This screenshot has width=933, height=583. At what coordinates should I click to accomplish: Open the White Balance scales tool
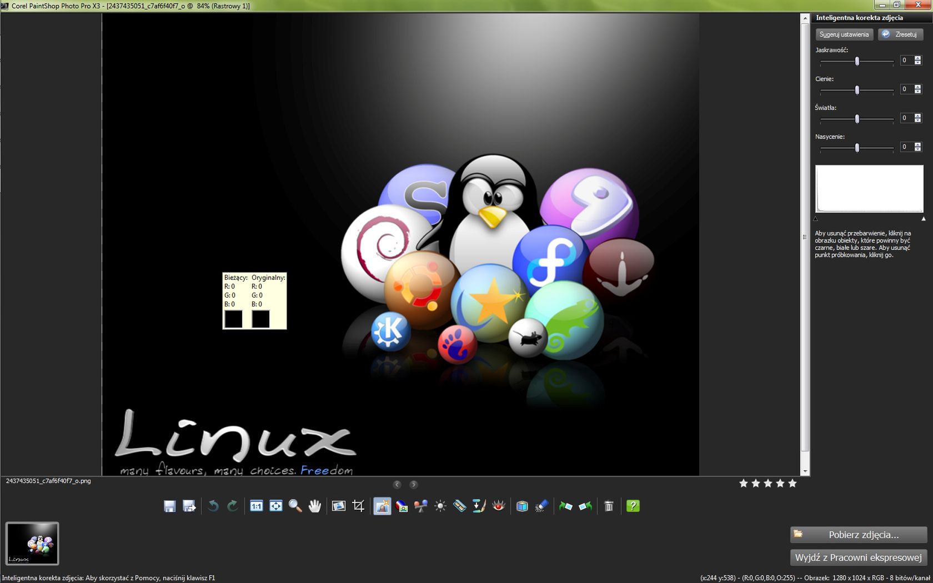[x=421, y=506]
